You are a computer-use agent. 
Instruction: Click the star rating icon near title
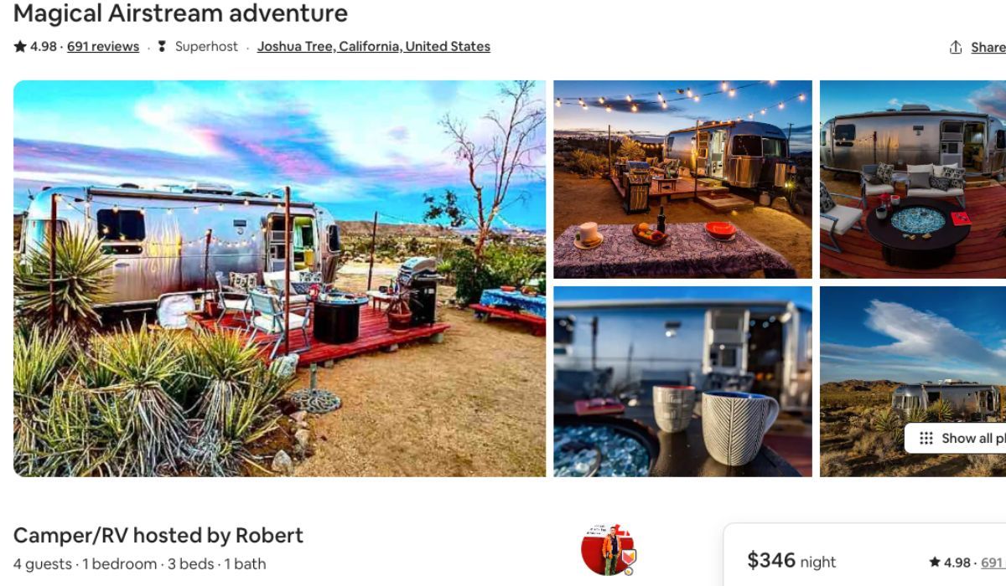[x=20, y=47]
